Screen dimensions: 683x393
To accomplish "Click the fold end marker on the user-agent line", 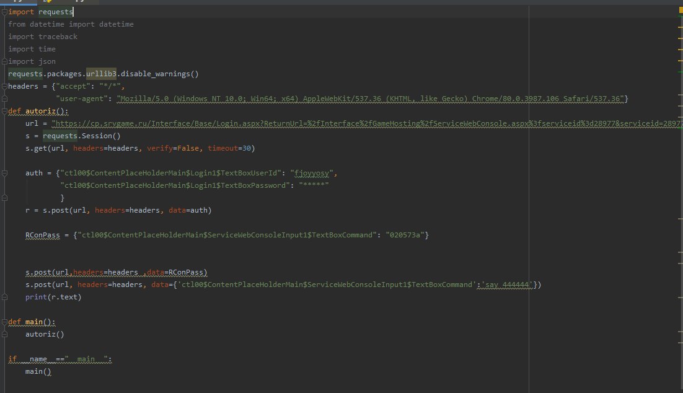I will tap(4, 99).
